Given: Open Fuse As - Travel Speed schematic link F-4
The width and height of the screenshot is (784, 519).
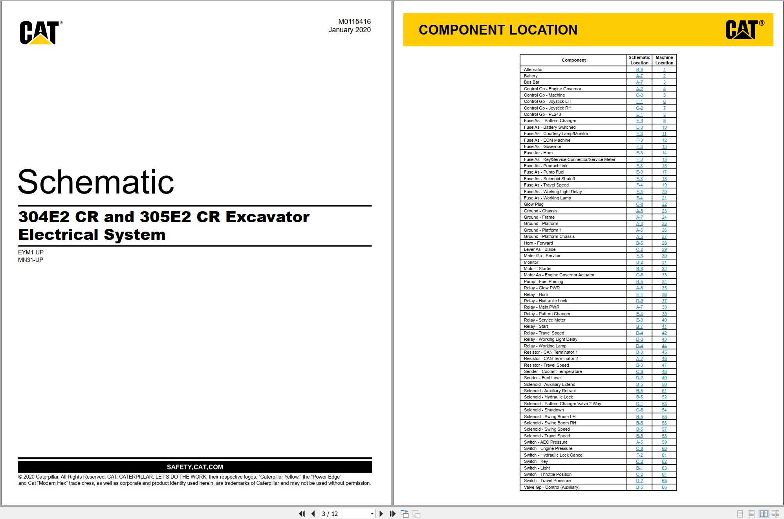Looking at the screenshot, I should (639, 185).
